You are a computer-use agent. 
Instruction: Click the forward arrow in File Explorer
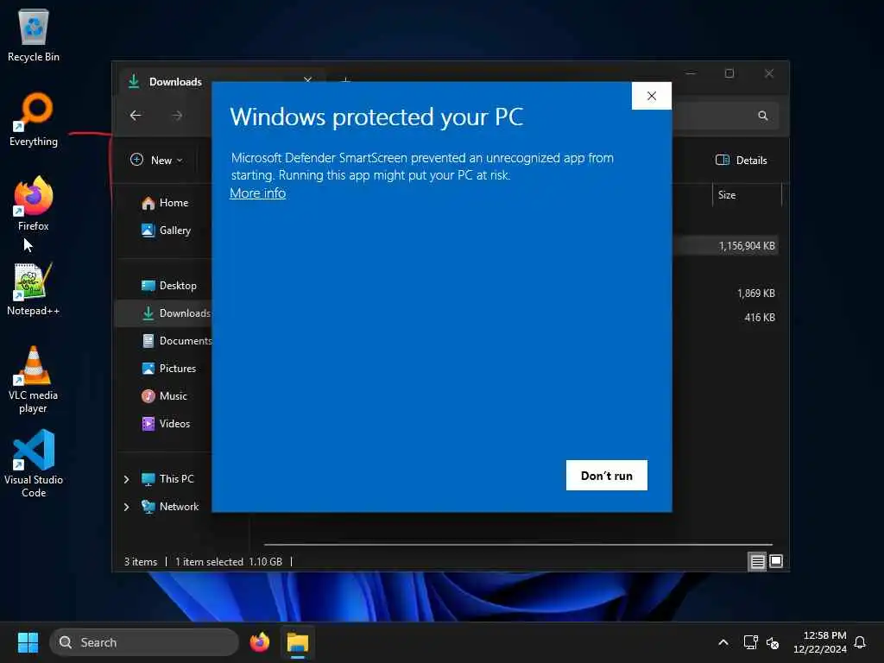click(177, 116)
